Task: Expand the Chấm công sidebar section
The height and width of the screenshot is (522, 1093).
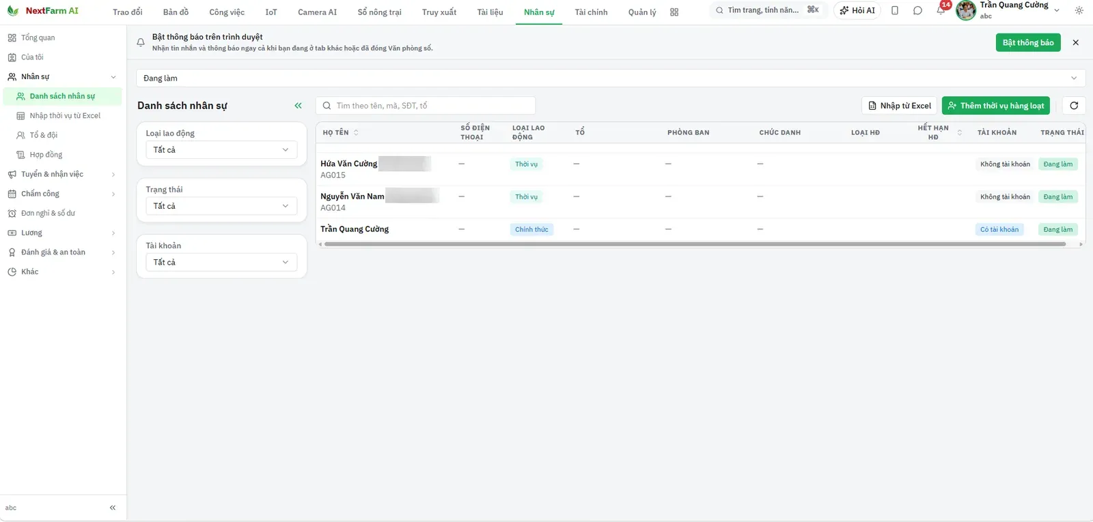Action: coord(63,194)
